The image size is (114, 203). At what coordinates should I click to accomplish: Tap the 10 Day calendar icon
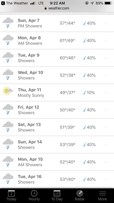[x=57, y=193]
